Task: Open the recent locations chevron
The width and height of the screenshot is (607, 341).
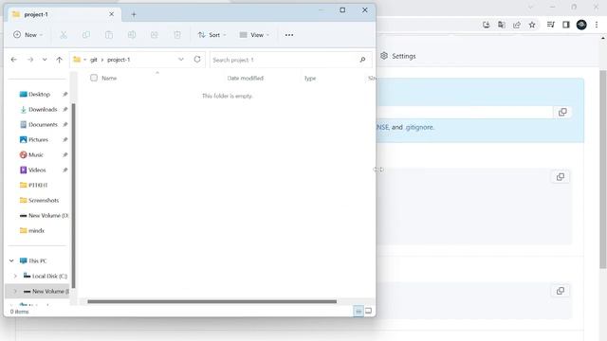Action: tap(45, 60)
